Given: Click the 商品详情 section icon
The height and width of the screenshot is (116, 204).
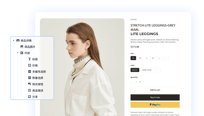Looking at the screenshot, I should click(x=18, y=40).
